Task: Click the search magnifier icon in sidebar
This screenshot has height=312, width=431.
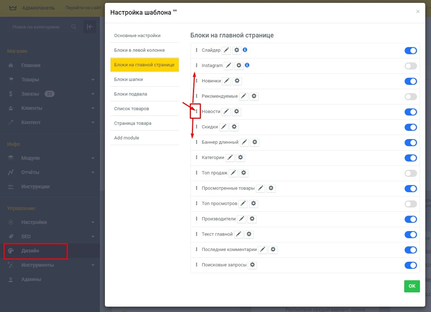Action: click(x=74, y=26)
